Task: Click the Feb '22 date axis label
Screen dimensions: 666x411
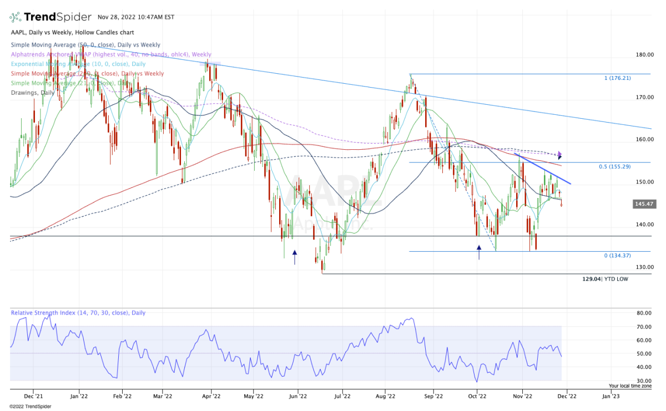Action: [x=122, y=397]
